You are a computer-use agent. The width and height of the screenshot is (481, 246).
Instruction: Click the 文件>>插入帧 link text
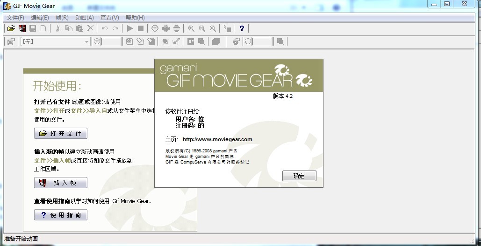click(x=52, y=160)
